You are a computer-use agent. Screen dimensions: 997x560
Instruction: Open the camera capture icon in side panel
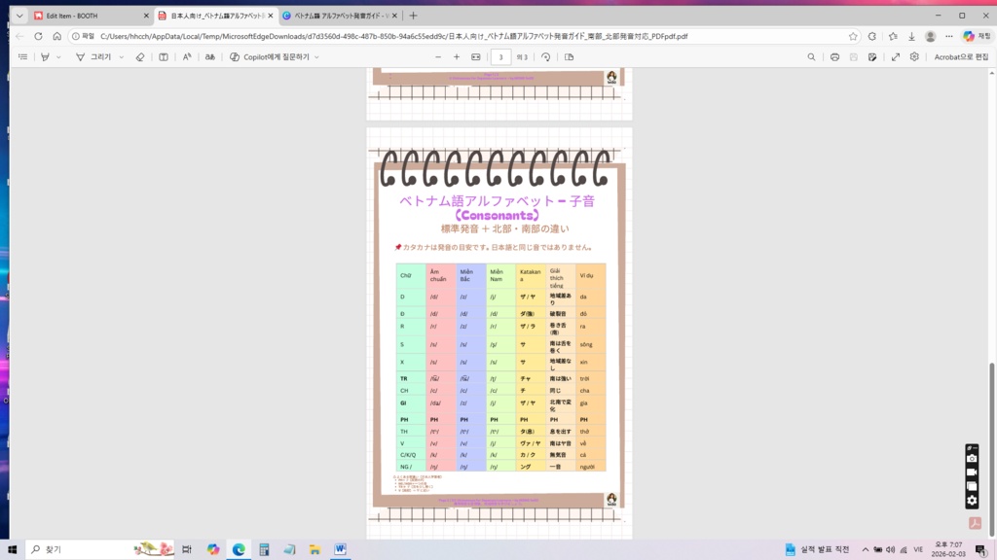[x=972, y=458]
